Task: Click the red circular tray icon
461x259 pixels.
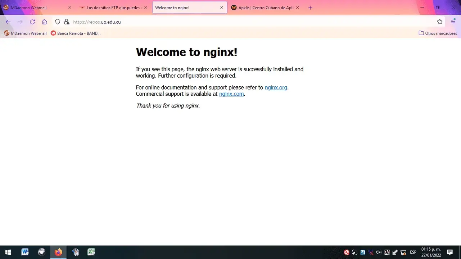Action: coord(347,253)
